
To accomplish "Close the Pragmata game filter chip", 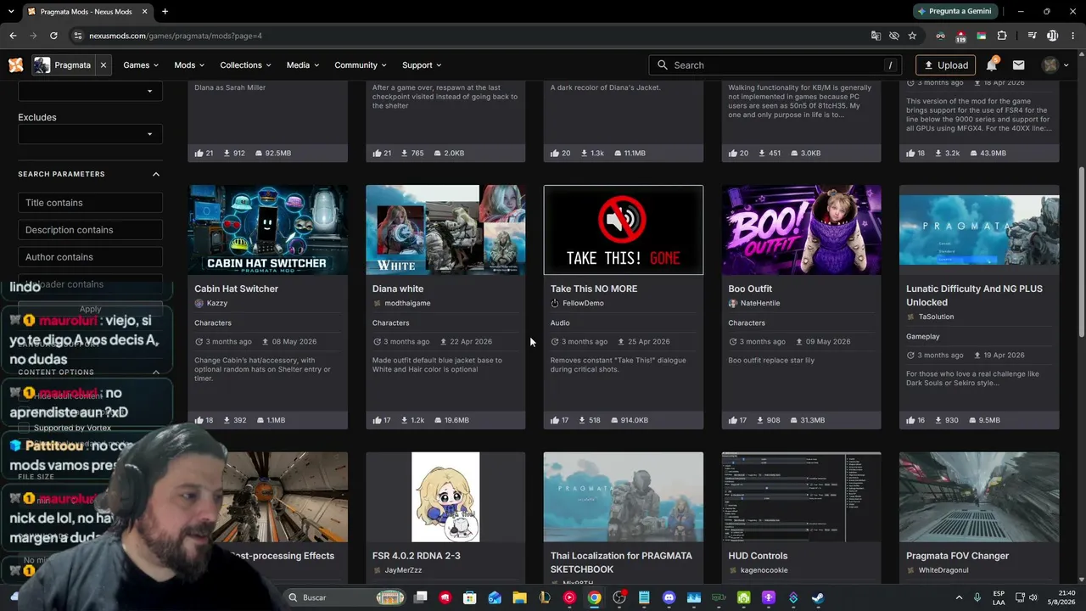I will pyautogui.click(x=104, y=65).
